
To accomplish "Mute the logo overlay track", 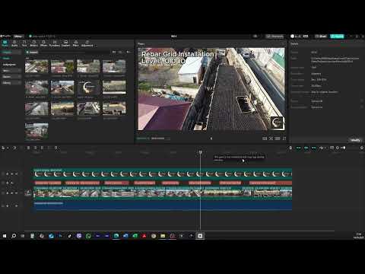I will [x=17, y=174].
